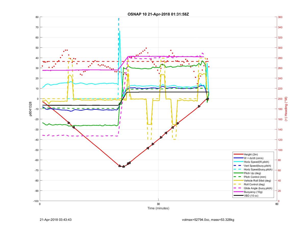
Task: Click the red heading tick "360"
Action: tap(280, 17)
